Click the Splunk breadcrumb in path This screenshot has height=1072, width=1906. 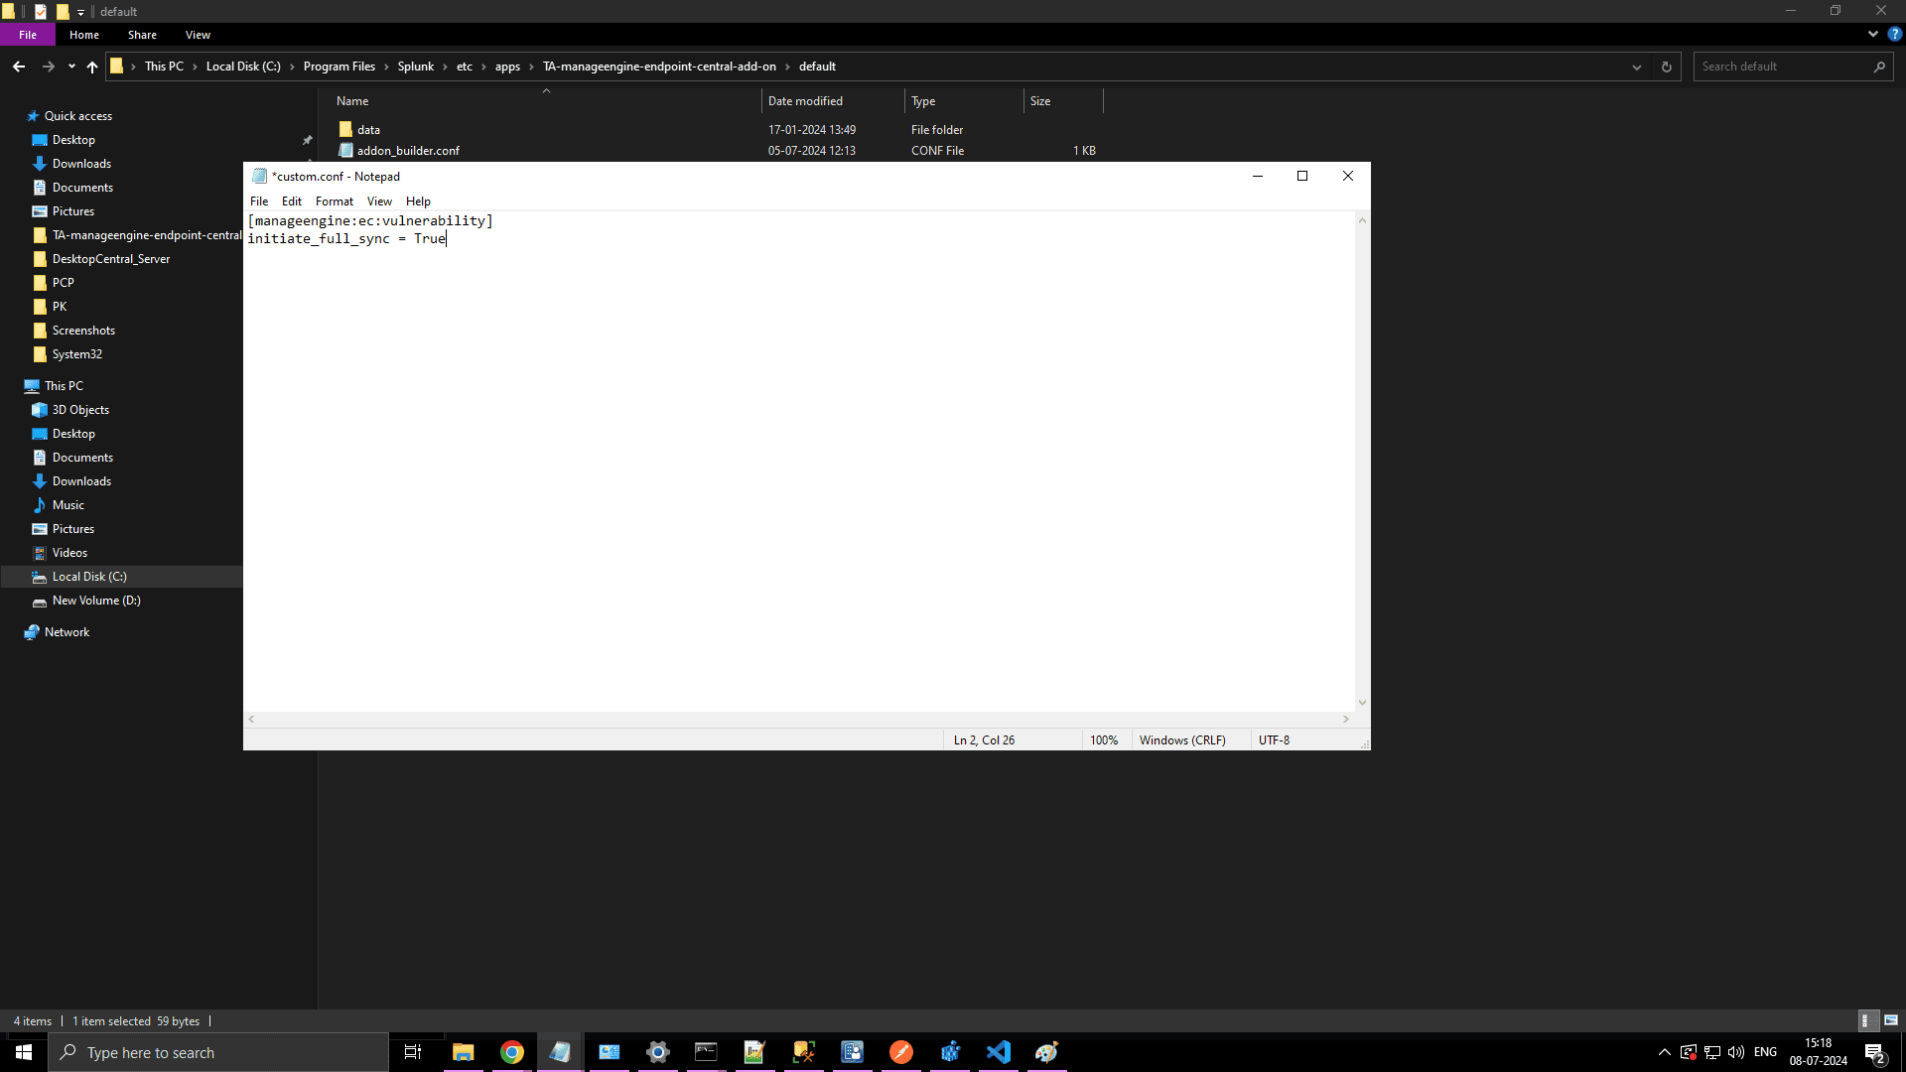point(415,67)
